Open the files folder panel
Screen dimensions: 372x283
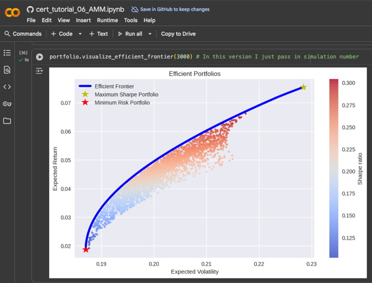pyautogui.click(x=7, y=120)
